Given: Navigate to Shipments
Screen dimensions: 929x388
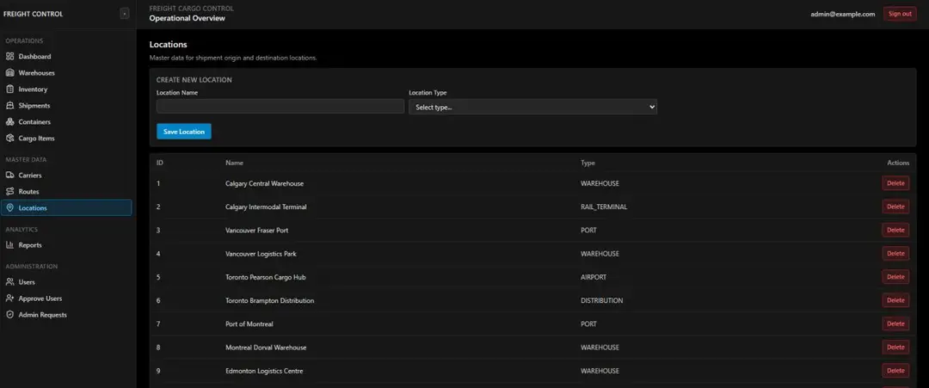Looking at the screenshot, I should pyautogui.click(x=66, y=106).
